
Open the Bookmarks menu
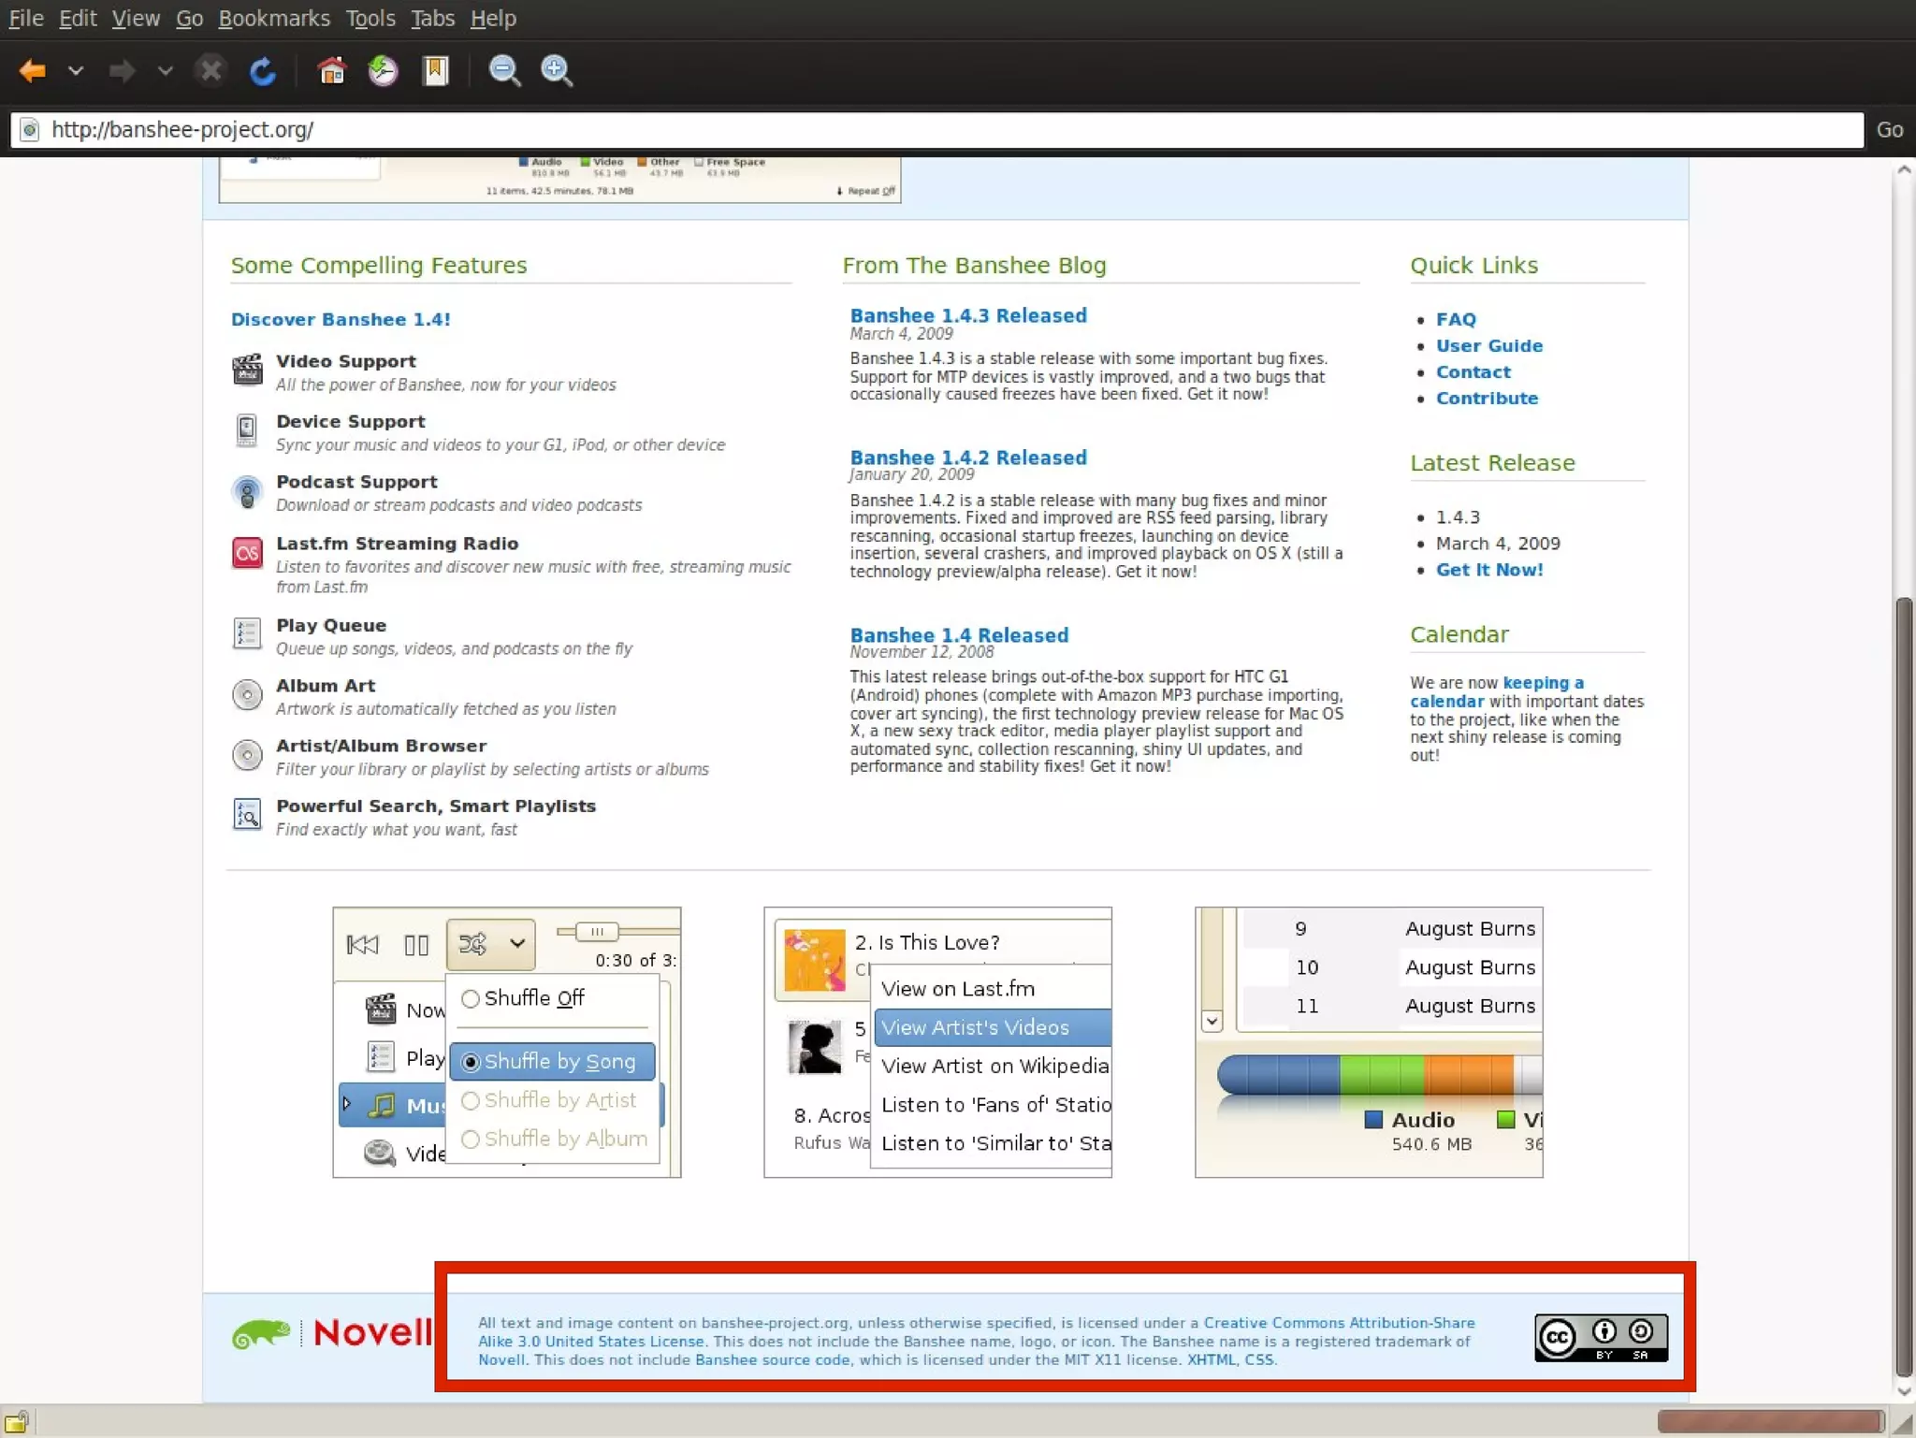click(x=273, y=19)
